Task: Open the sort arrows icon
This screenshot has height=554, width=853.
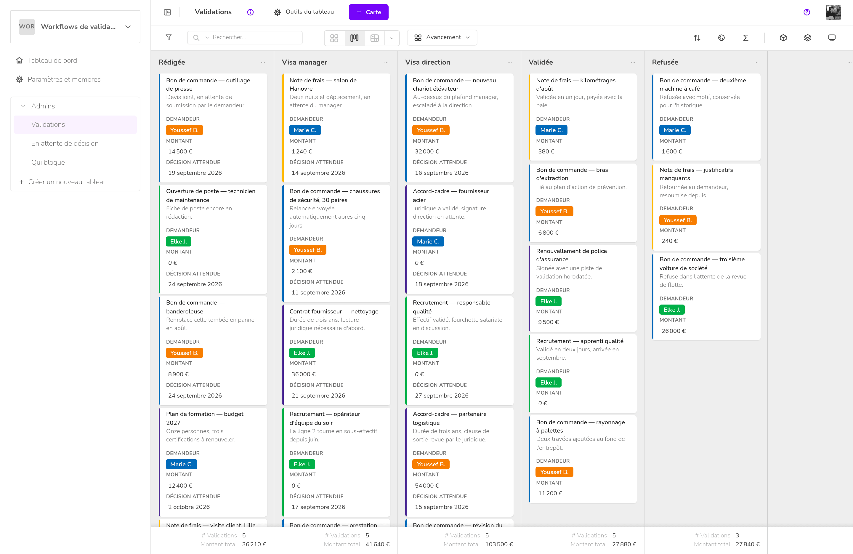Action: coord(697,38)
